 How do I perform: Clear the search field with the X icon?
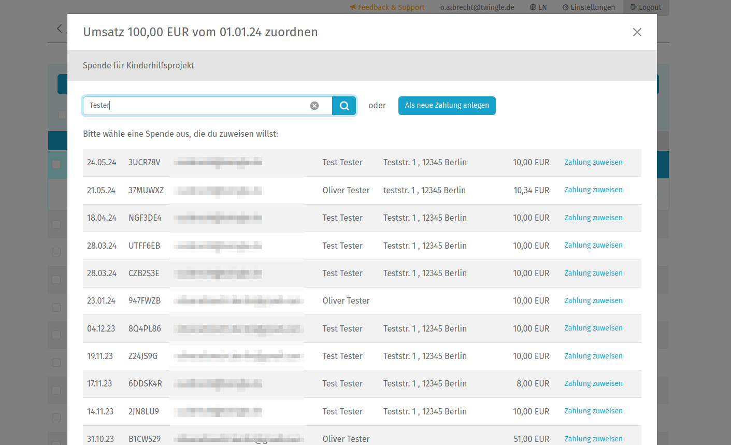[x=314, y=106]
